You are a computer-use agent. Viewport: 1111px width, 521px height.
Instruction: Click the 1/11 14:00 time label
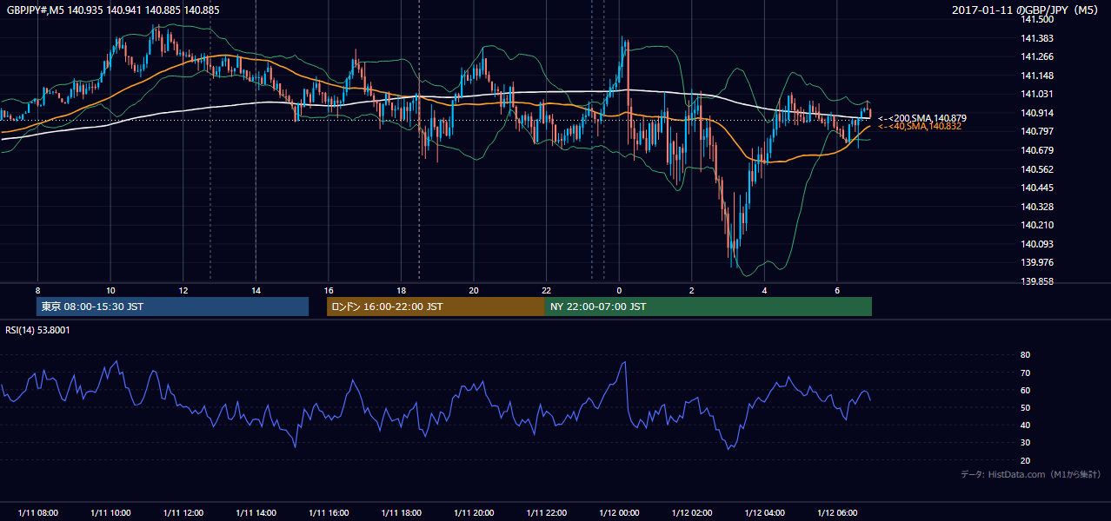click(x=256, y=513)
